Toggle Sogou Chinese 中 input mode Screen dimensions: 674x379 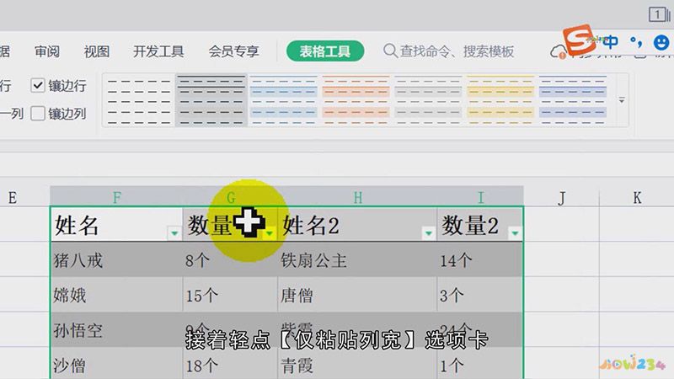[x=610, y=41]
